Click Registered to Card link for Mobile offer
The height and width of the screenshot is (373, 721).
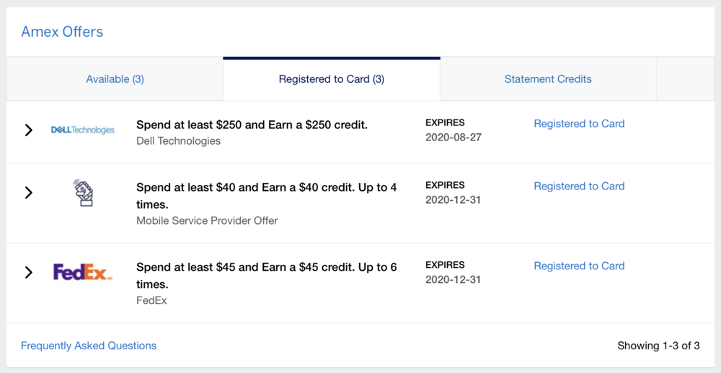point(579,186)
